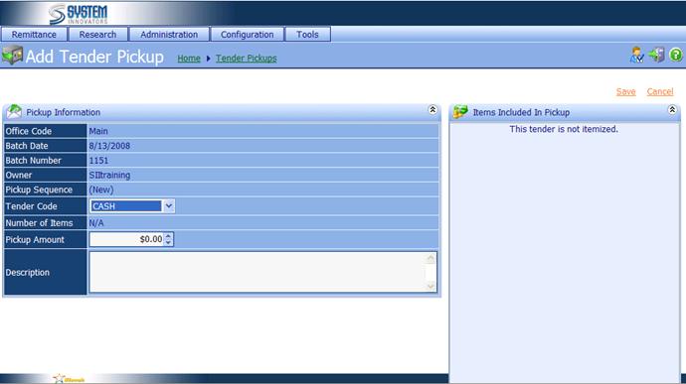The width and height of the screenshot is (686, 384).
Task: Open the green help question icon
Action: pos(676,55)
